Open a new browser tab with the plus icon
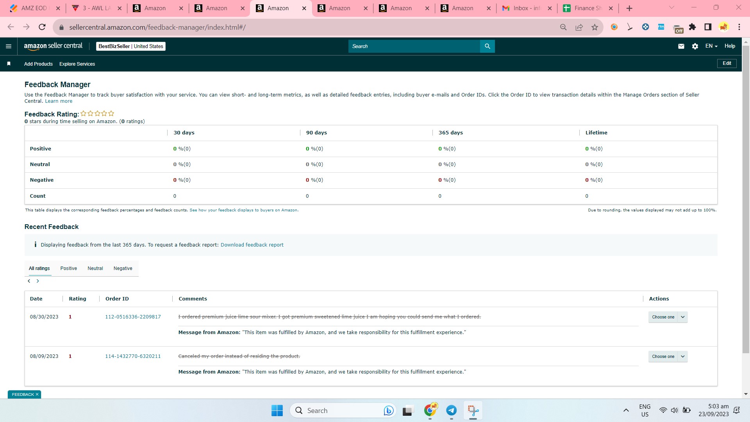Image resolution: width=750 pixels, height=422 pixels. [x=629, y=8]
